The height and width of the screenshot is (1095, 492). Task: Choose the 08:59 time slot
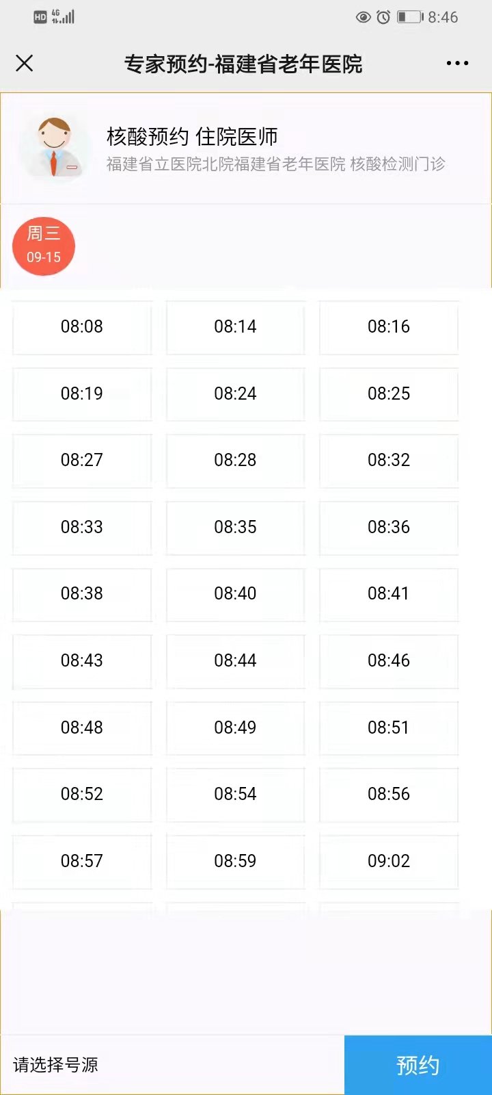pos(235,861)
